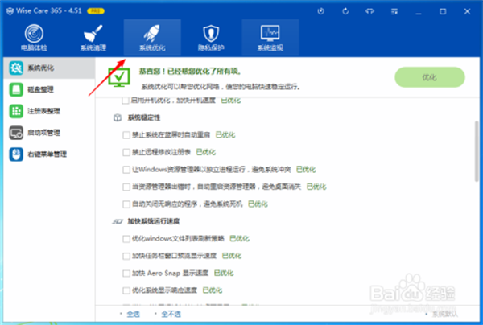Click 已优化 status next to 禁止远程修改注册表
This screenshot has width=483, height=325.
[206, 152]
